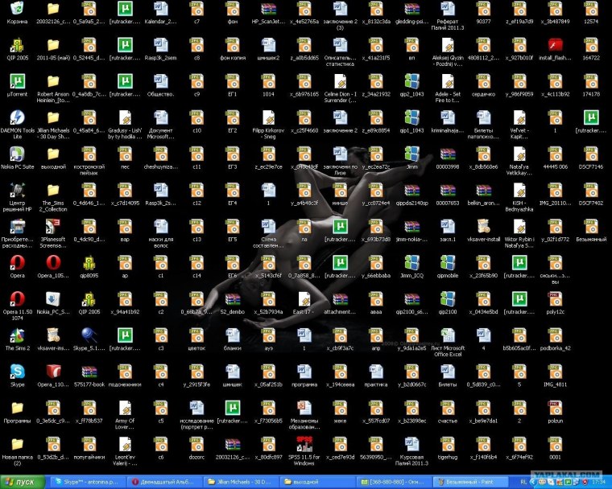Select the install_flash icon
Image resolution: width=612 pixels, height=489 pixels.
555,45
